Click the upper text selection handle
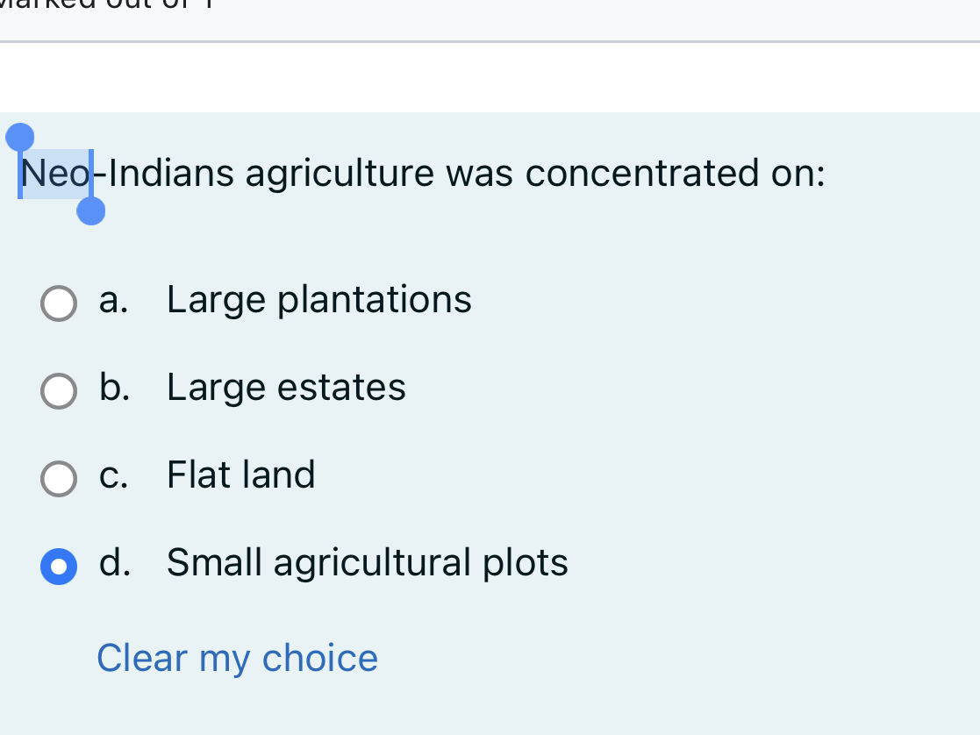Screen dimensions: 980x735 click(20, 136)
